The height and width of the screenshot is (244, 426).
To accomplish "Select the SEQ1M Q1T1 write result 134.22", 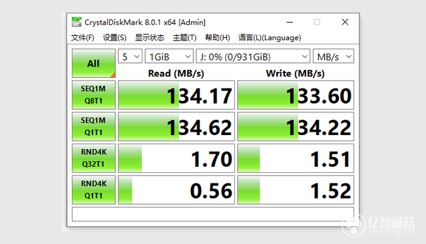I will tap(296, 126).
